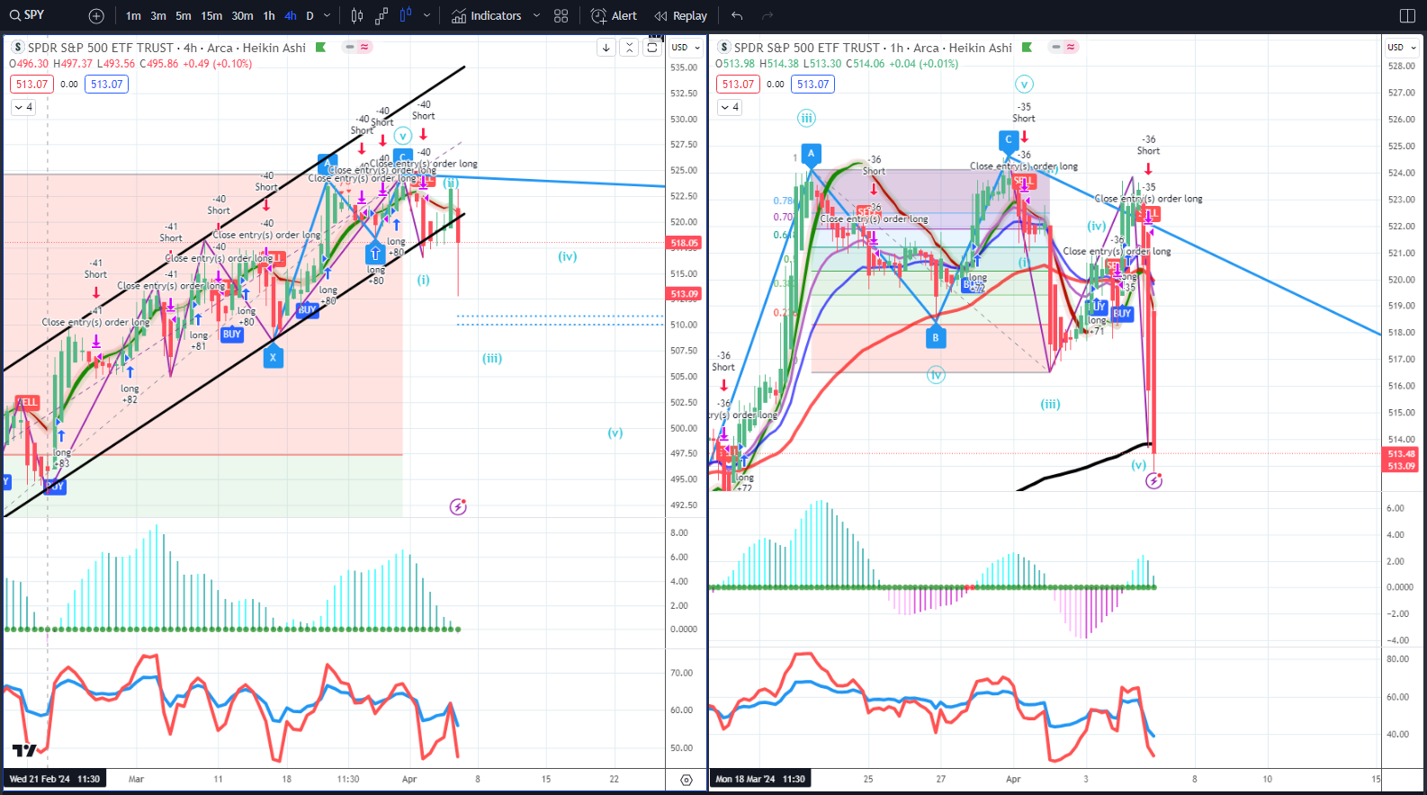Click the TradingView logo on 4h chart
This screenshot has height=795, width=1427.
click(24, 750)
